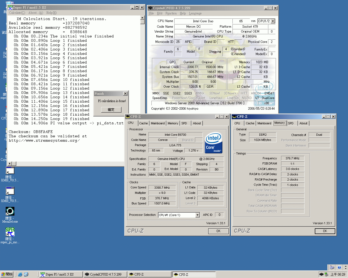Click OK in the CPU-Z Memory window
Screen dimensions: 348x278
coord(325,231)
